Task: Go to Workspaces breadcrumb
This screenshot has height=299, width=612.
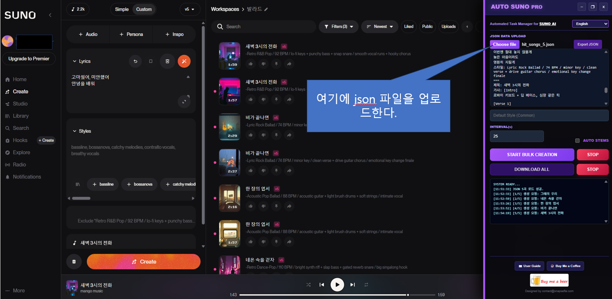Action: (x=225, y=9)
